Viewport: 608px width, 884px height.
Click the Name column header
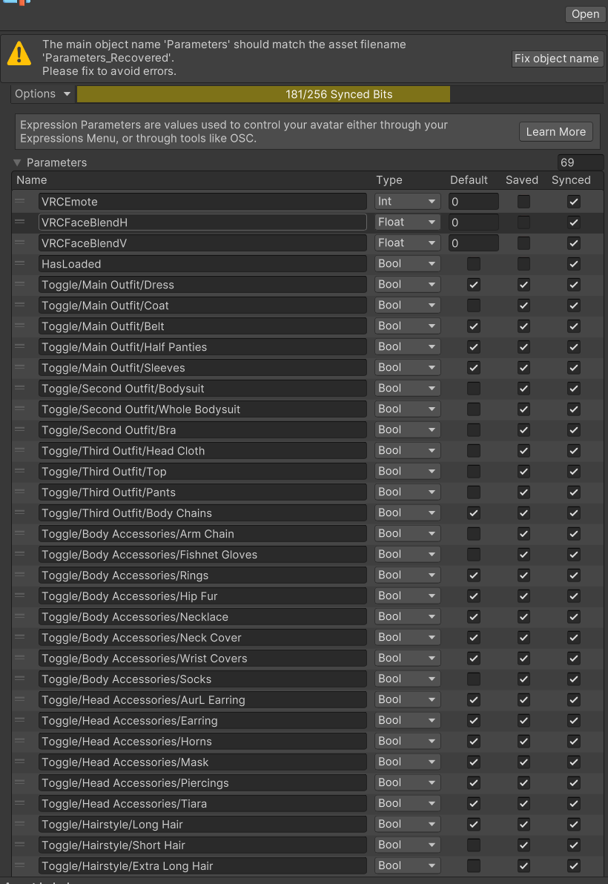pyautogui.click(x=32, y=180)
